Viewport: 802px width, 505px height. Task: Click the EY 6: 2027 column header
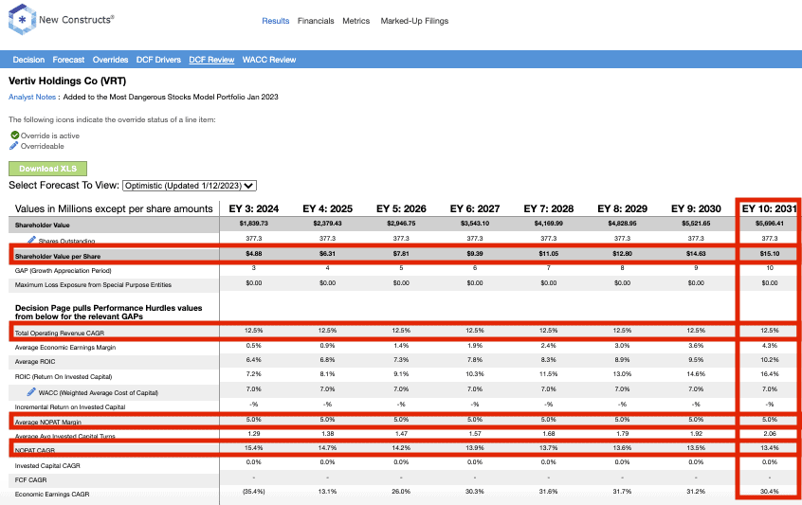click(x=475, y=208)
